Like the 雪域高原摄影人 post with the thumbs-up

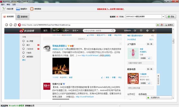click(102, 77)
